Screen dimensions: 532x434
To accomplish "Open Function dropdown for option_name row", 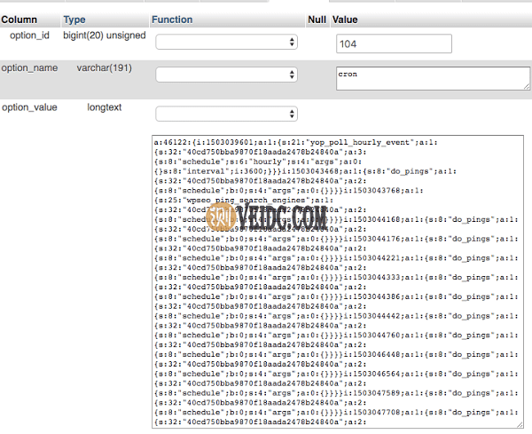I will coord(226,75).
